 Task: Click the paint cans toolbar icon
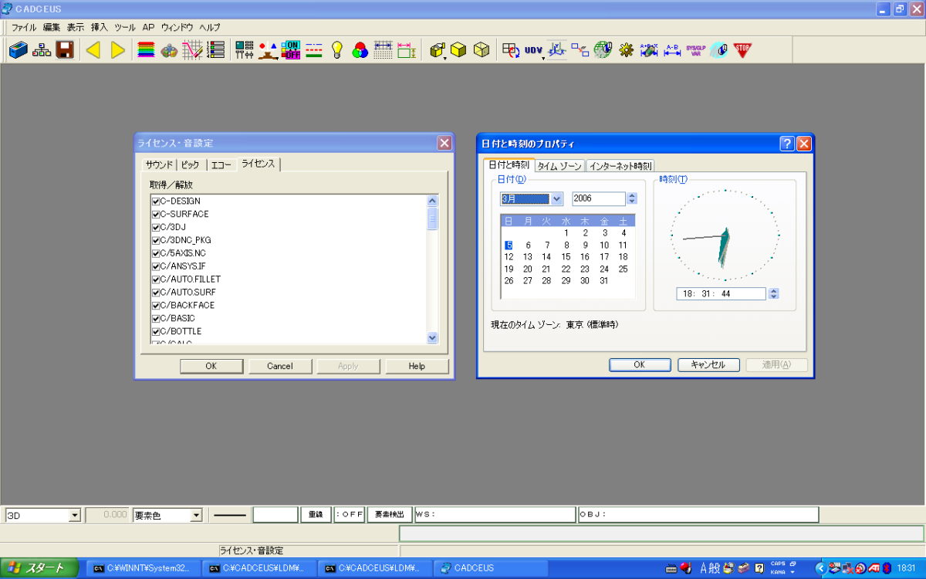click(169, 50)
